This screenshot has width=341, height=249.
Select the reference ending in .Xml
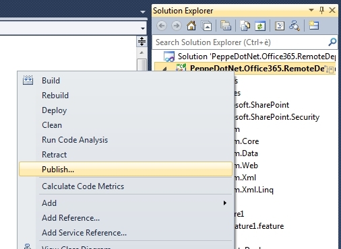pyautogui.click(x=245, y=178)
